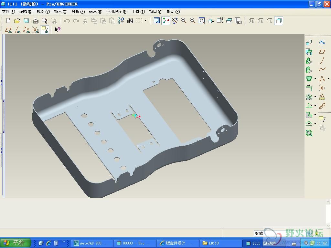Click the Zoom In magnifier icon

pyautogui.click(x=184, y=21)
